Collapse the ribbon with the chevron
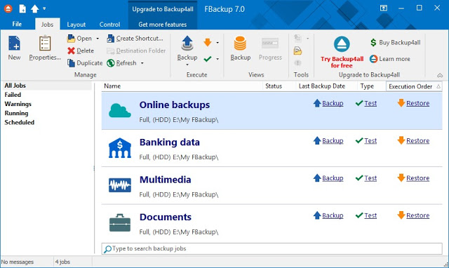Viewport: 449px width, 268px height. coord(440,75)
